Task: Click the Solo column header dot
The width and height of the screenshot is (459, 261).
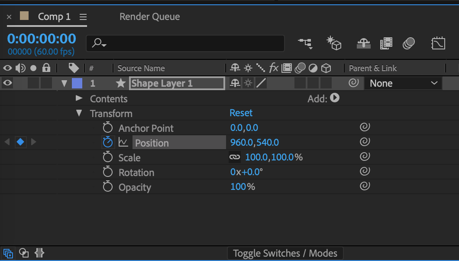Action: (33, 68)
